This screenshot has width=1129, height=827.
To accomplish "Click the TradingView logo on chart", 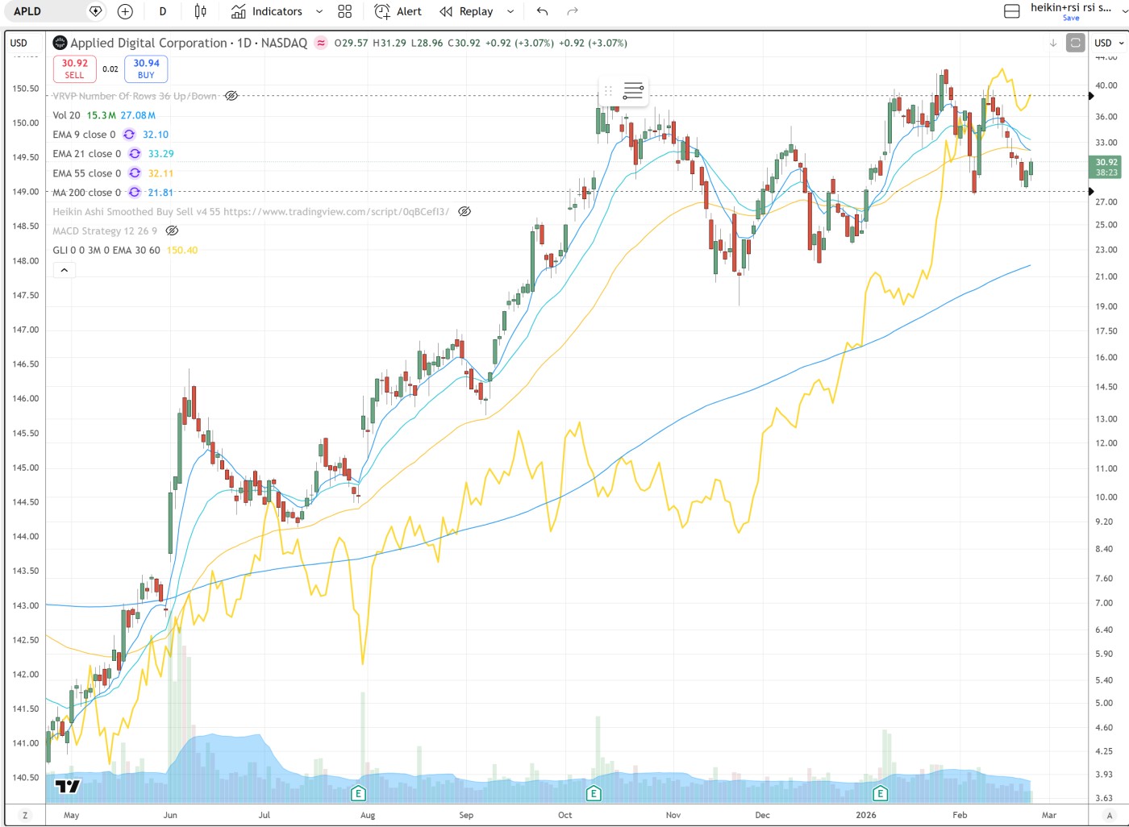I will 68,786.
